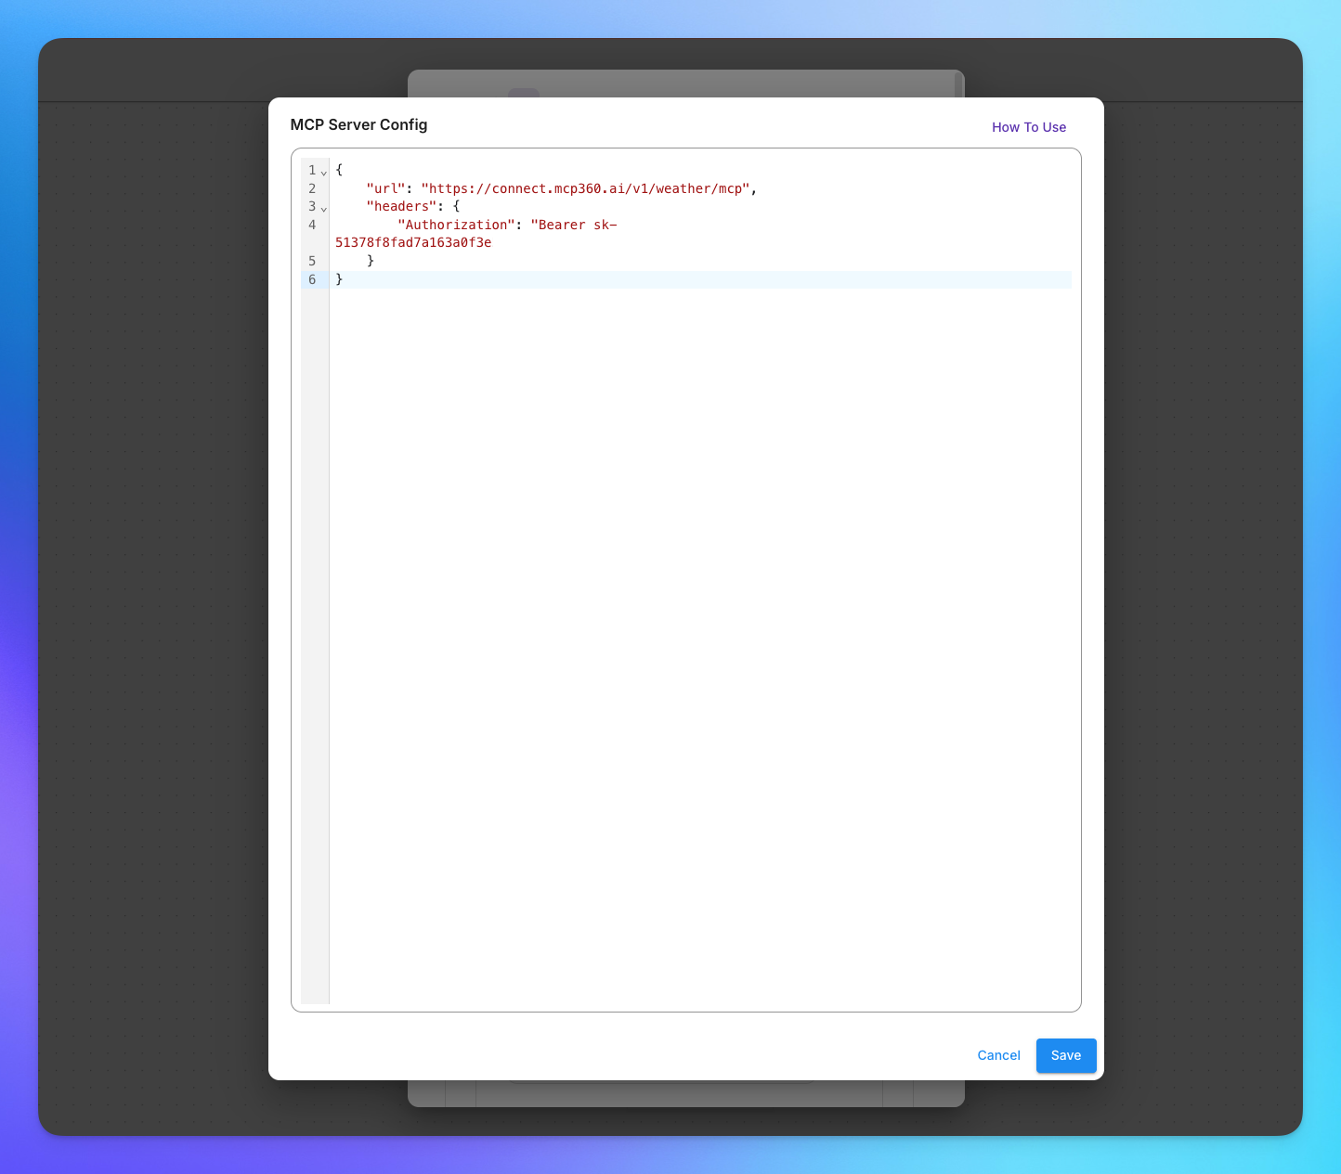
Task: Click the "headers" key text
Action: coord(401,206)
